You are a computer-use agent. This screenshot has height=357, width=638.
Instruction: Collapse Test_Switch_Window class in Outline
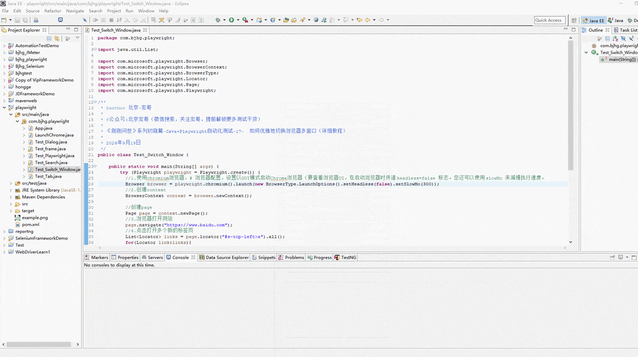point(586,52)
